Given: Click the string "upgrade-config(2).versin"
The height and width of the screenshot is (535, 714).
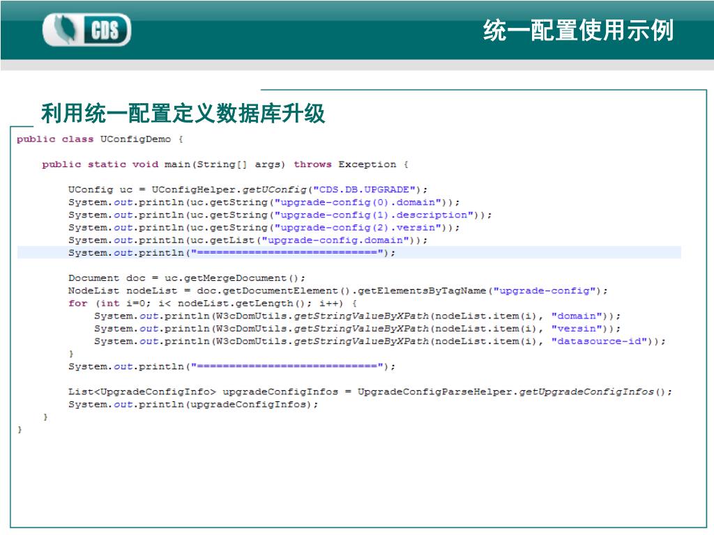Looking at the screenshot, I should click(x=358, y=228).
